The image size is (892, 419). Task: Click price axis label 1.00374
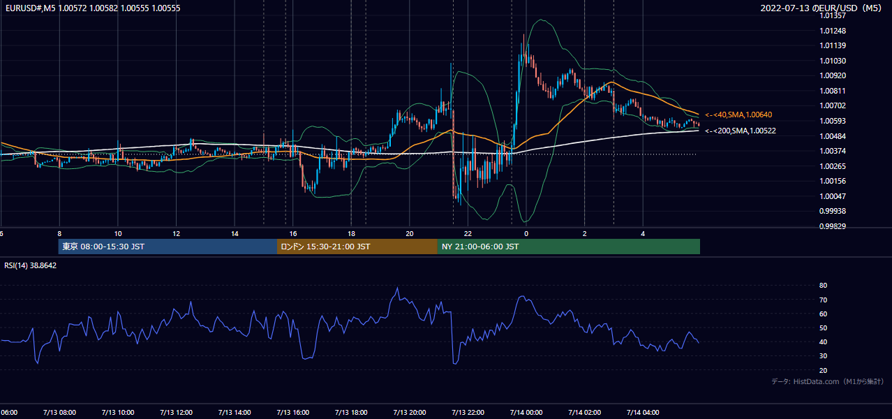pos(833,151)
